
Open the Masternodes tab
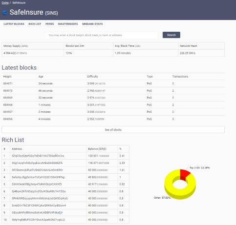(68, 24)
